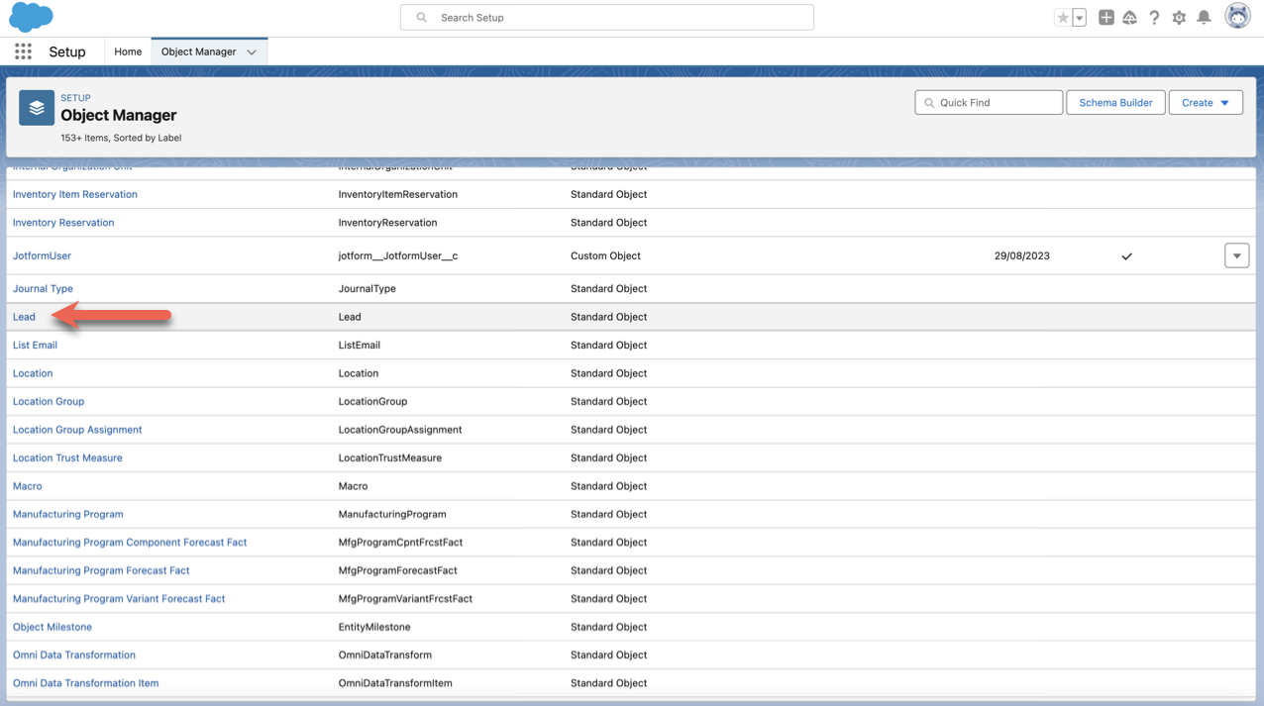
Task: Open the Salesforce Help question mark
Action: (1154, 18)
